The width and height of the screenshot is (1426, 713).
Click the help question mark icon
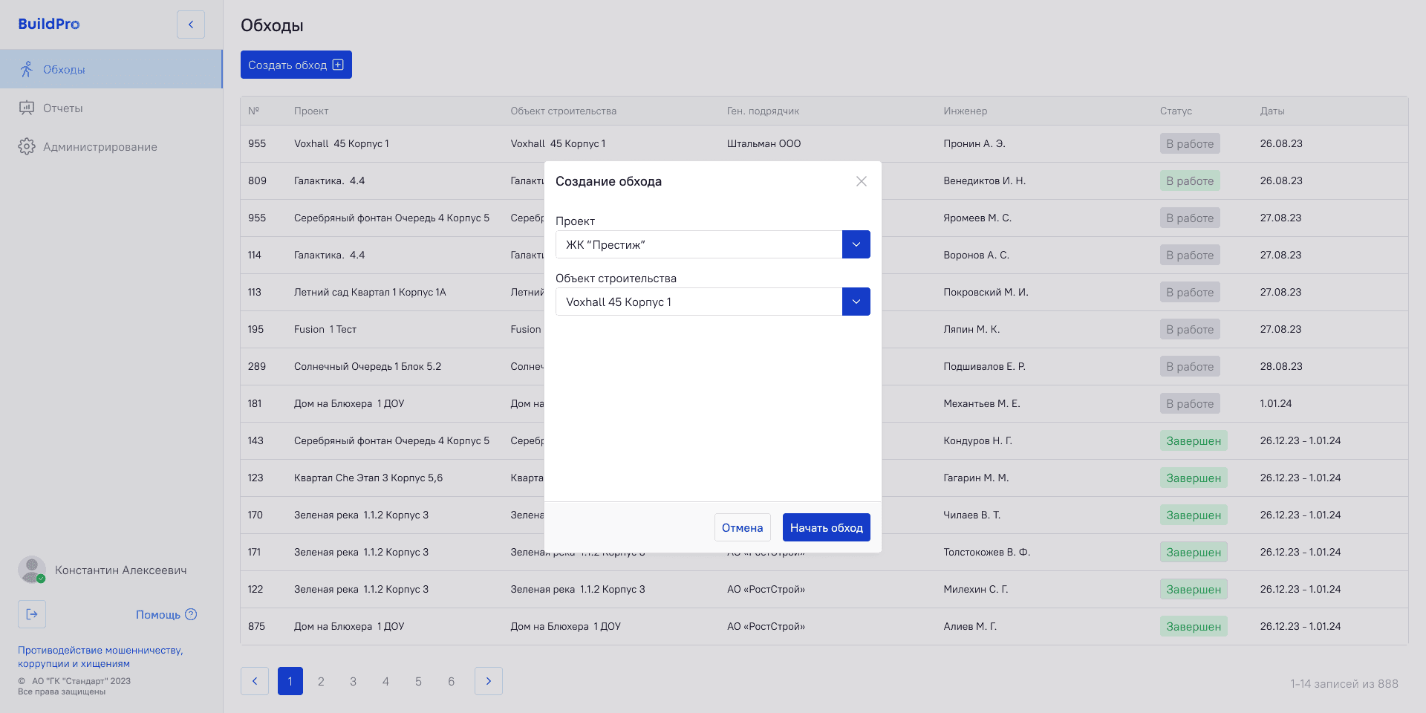click(191, 614)
